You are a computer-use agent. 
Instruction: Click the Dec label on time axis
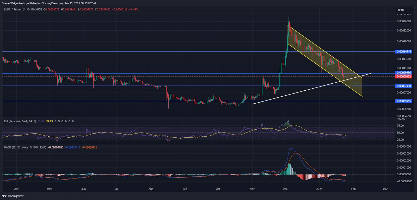tap(285, 189)
